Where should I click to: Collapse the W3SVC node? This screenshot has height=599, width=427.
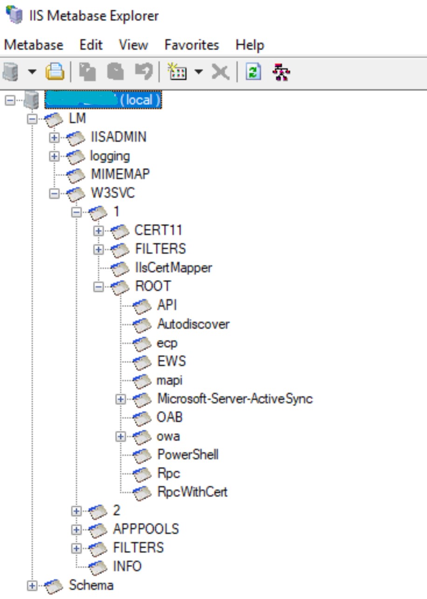pyautogui.click(x=54, y=193)
